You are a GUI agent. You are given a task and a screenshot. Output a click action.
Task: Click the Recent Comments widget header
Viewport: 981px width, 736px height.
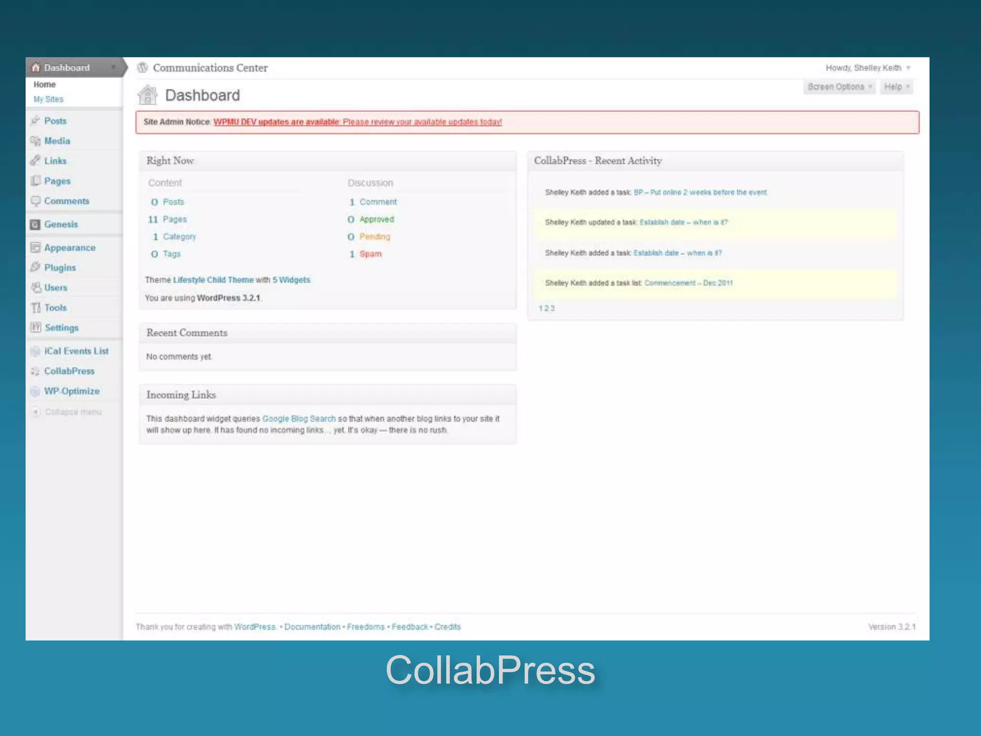(328, 333)
